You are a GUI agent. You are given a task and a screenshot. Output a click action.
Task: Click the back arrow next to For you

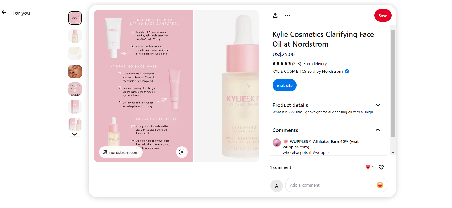tap(4, 12)
